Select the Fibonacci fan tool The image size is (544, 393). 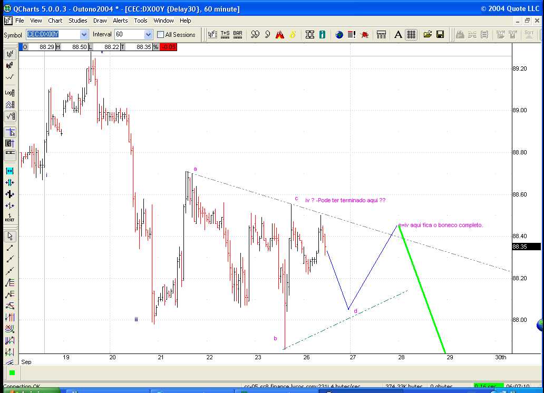point(9,306)
